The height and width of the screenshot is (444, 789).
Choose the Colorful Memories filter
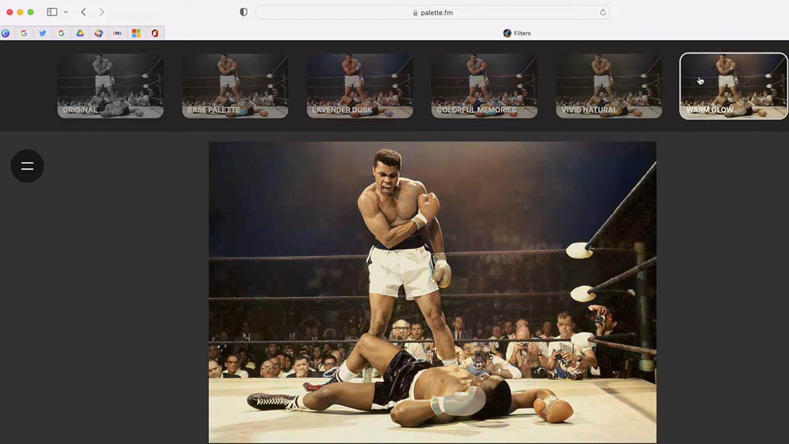click(484, 86)
